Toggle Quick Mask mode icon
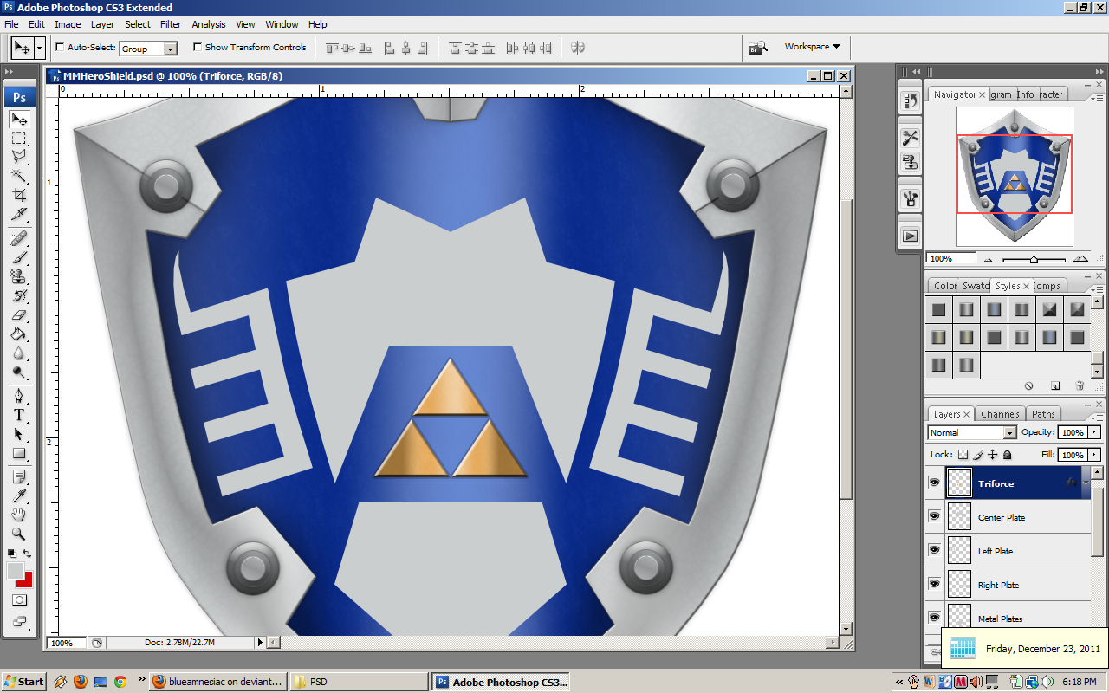 tap(19, 599)
